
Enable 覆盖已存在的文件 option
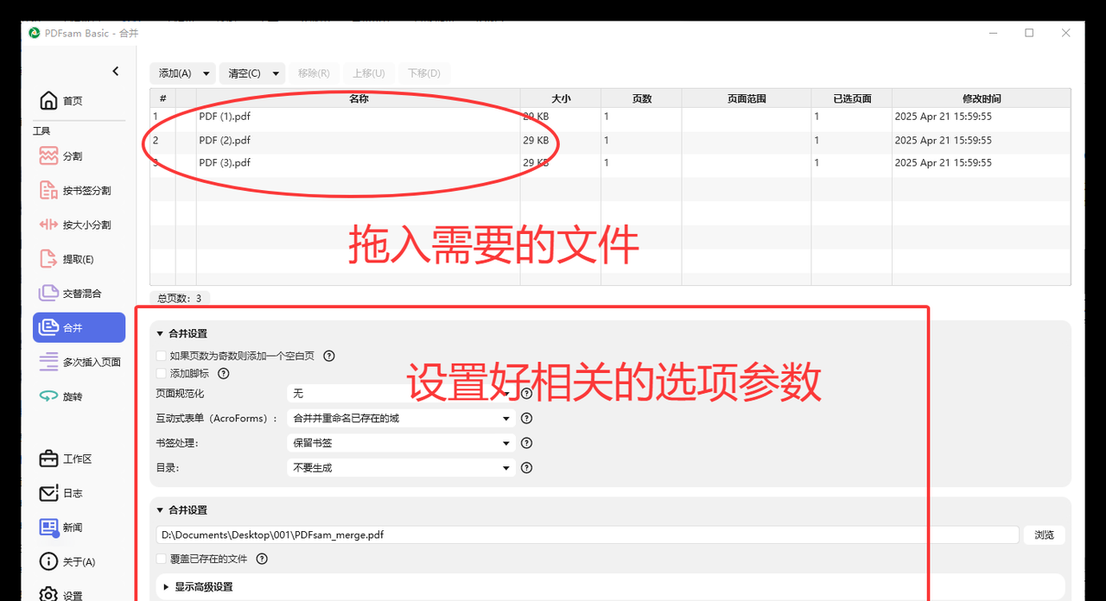pos(160,559)
